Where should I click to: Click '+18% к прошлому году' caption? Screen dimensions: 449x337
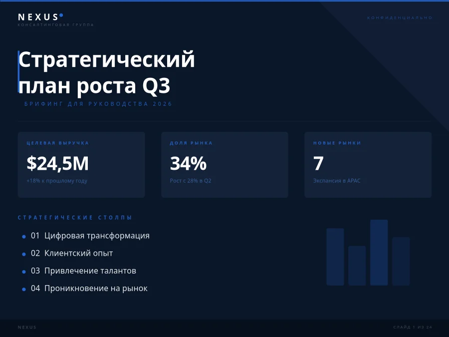point(57,181)
